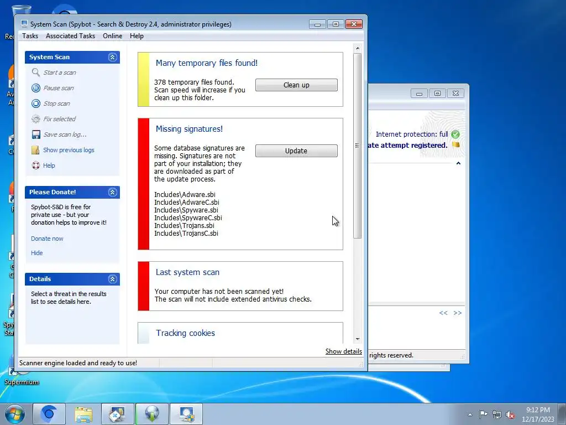Open Windows Explorer from the taskbar
Screen dimensions: 566x425
(x=83, y=414)
